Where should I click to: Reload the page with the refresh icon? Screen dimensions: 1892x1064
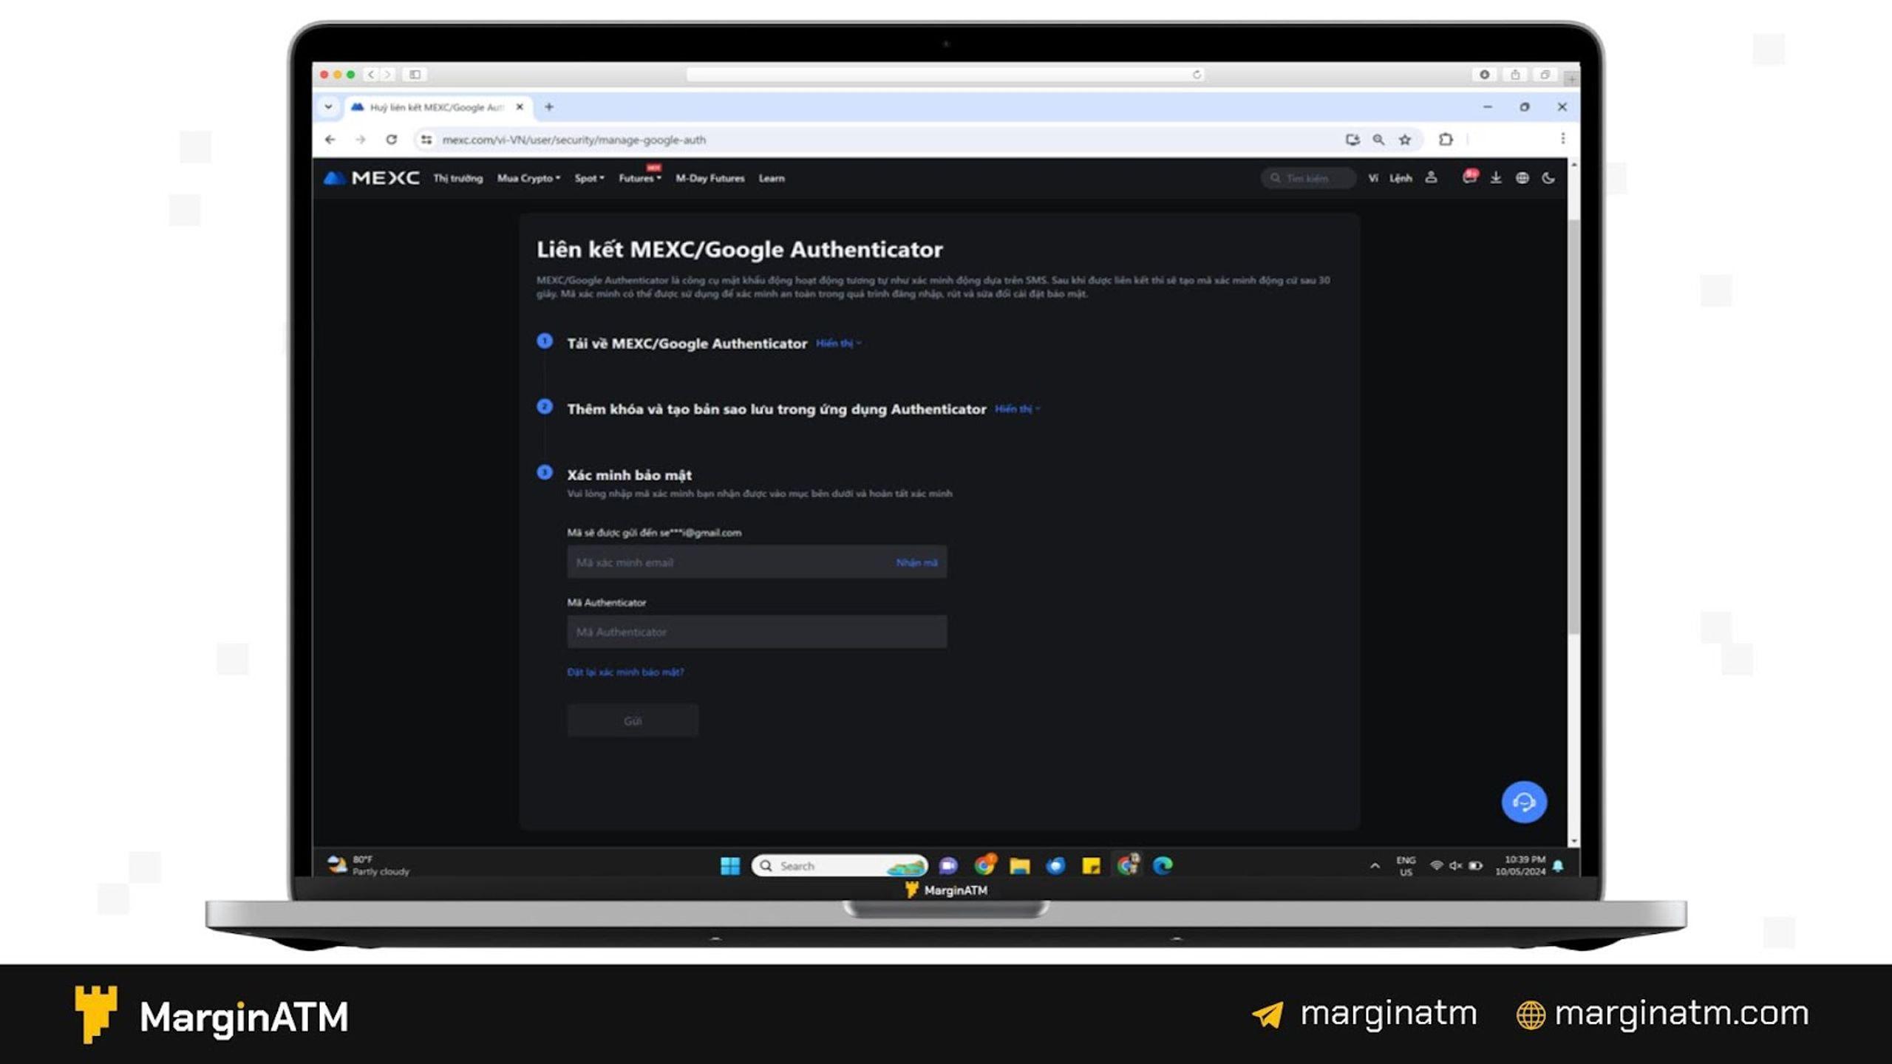[x=392, y=140]
